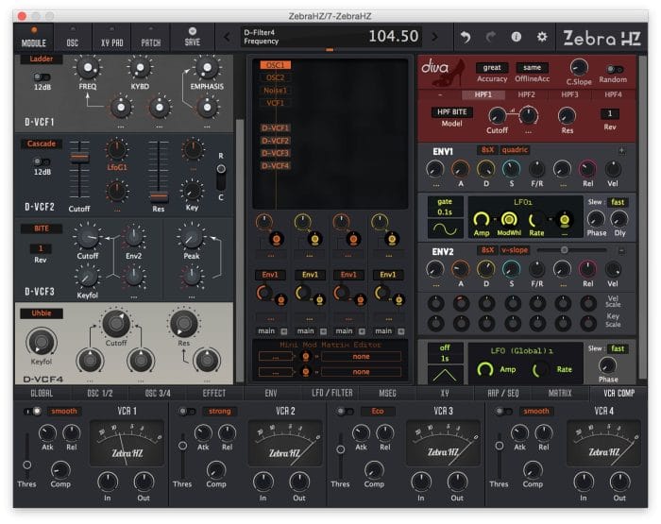
Task: Click the HPF1 Cutoff knob
Action: [497, 115]
